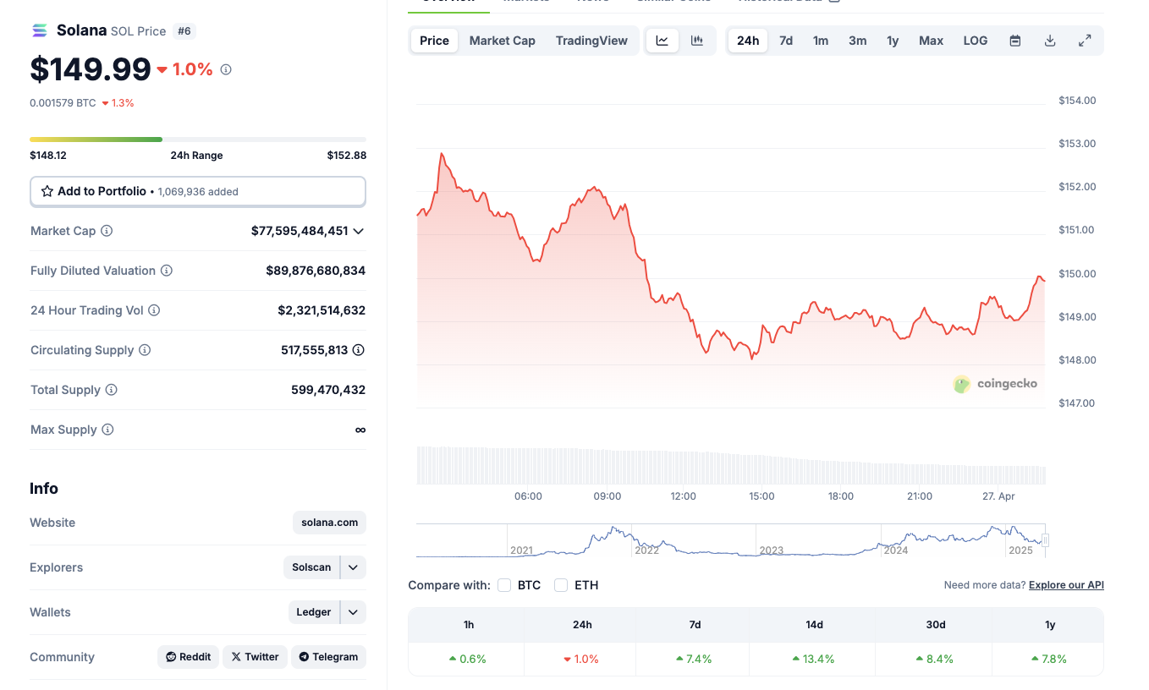Click the $2,321,514,632 trading volume
This screenshot has height=690, width=1149.
click(x=322, y=310)
